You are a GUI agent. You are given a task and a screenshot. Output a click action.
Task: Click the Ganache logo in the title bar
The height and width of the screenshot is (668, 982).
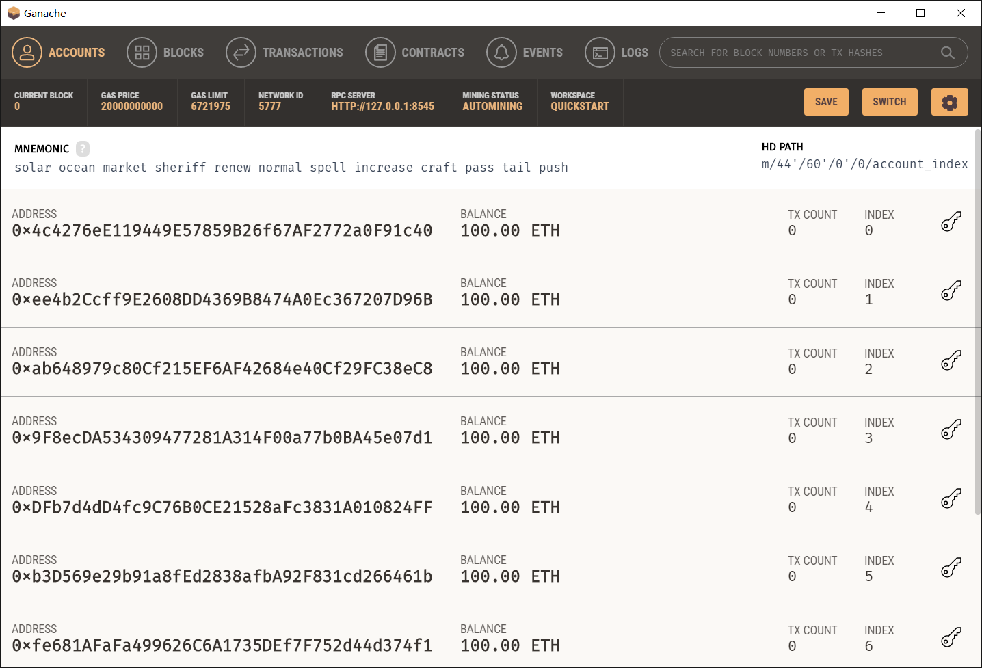tap(14, 13)
